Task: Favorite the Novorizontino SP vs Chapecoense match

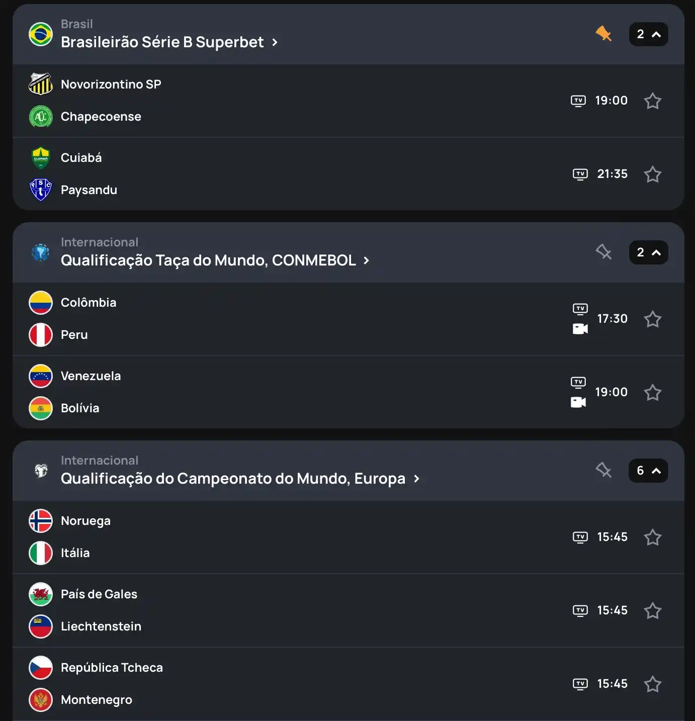Action: pyautogui.click(x=653, y=101)
